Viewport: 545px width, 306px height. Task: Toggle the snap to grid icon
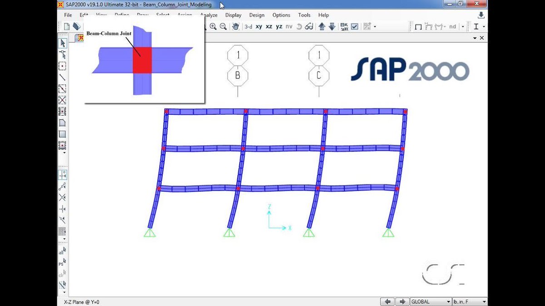[x=64, y=231]
